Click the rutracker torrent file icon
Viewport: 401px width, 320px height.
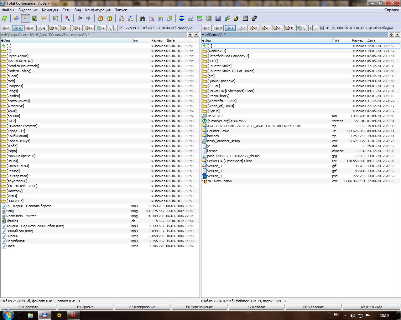point(205,121)
